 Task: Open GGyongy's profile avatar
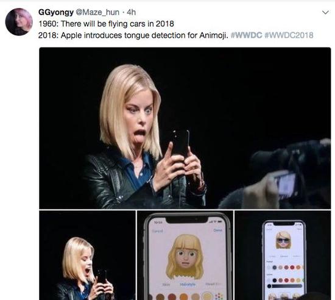pyautogui.click(x=19, y=22)
